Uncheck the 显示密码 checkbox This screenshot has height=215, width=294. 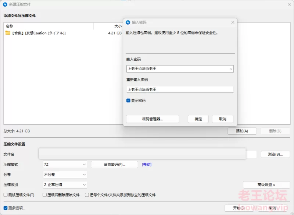pyautogui.click(x=128, y=101)
